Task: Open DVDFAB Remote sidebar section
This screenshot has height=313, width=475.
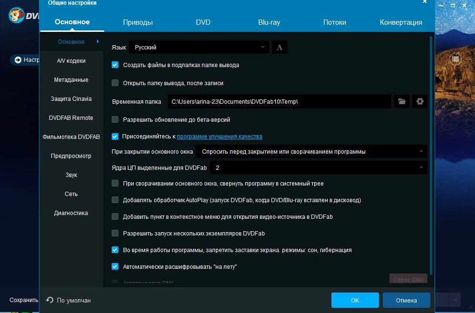Action: 71,118
